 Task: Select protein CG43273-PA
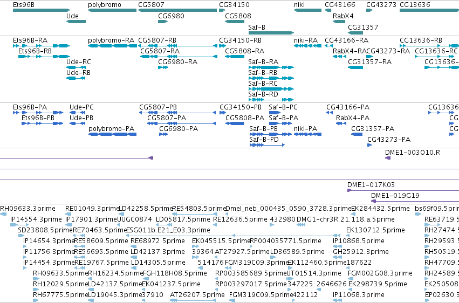[369, 145]
